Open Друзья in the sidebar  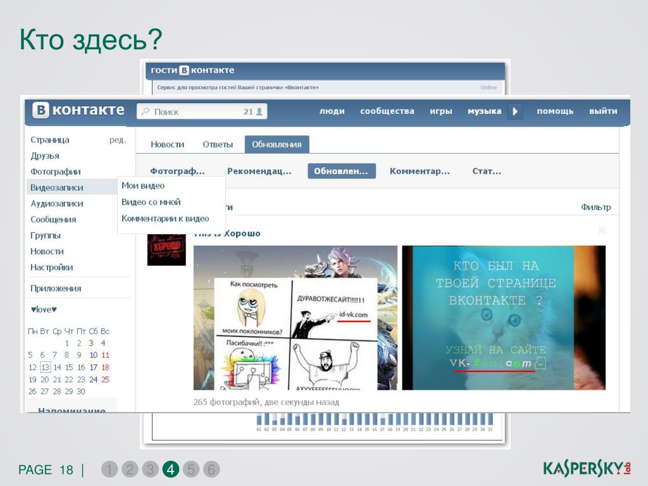pos(45,156)
